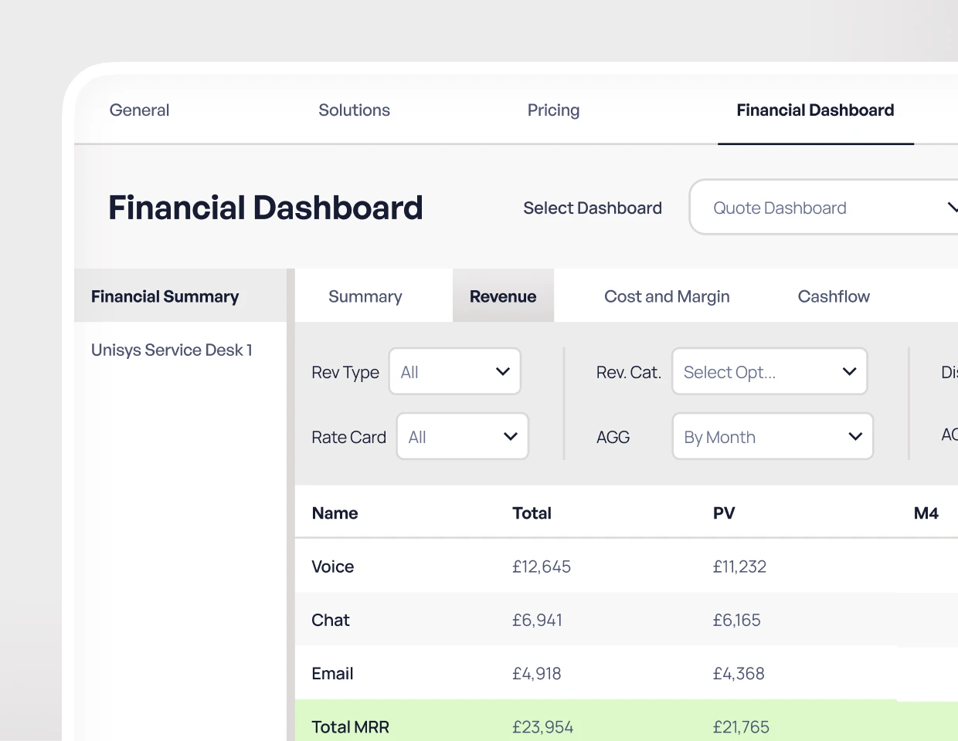Open the Cost and Margin sub-tab
The width and height of the screenshot is (958, 741).
tap(667, 296)
